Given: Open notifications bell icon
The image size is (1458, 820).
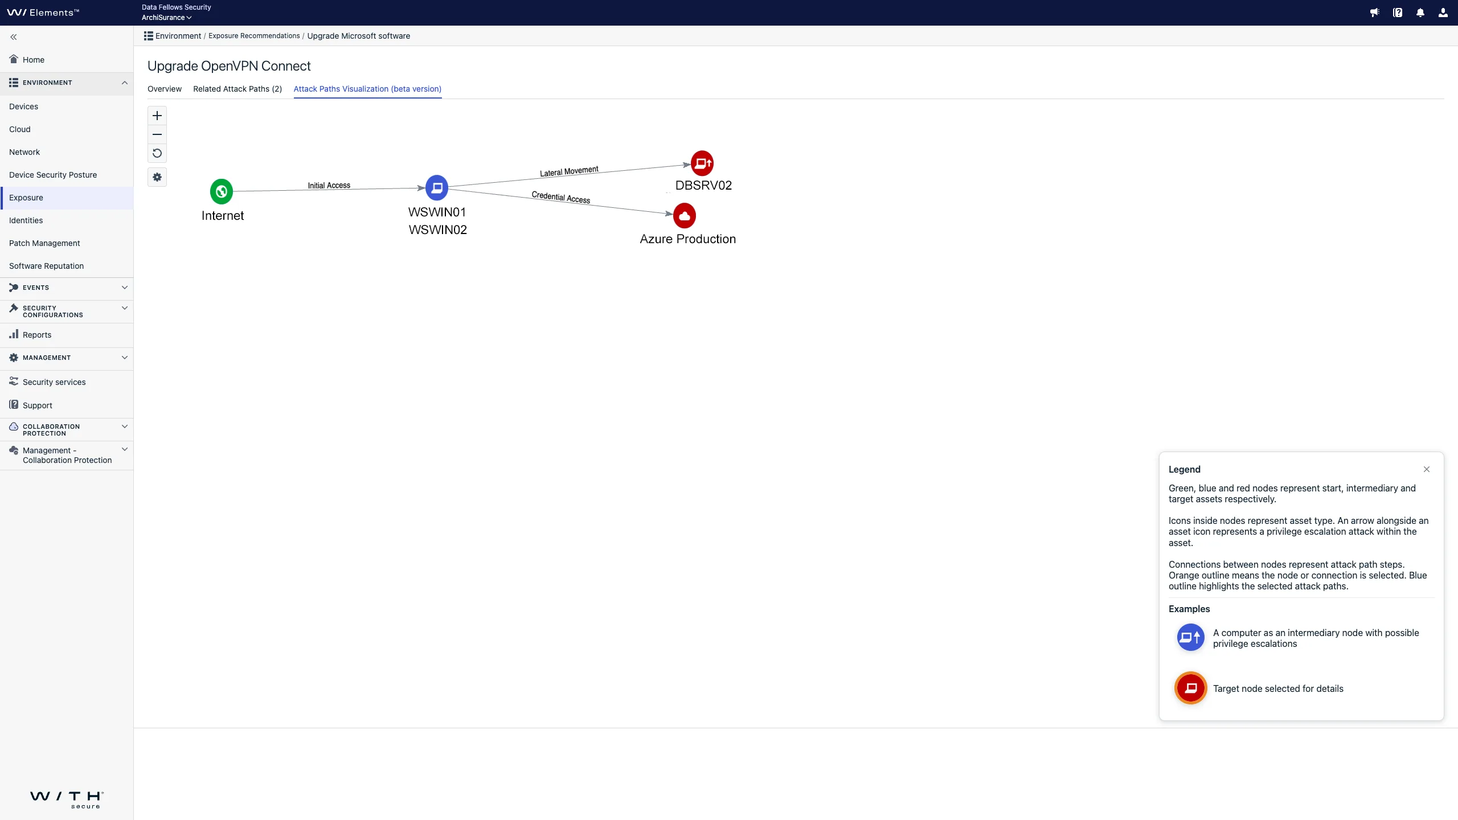Looking at the screenshot, I should tap(1420, 13).
